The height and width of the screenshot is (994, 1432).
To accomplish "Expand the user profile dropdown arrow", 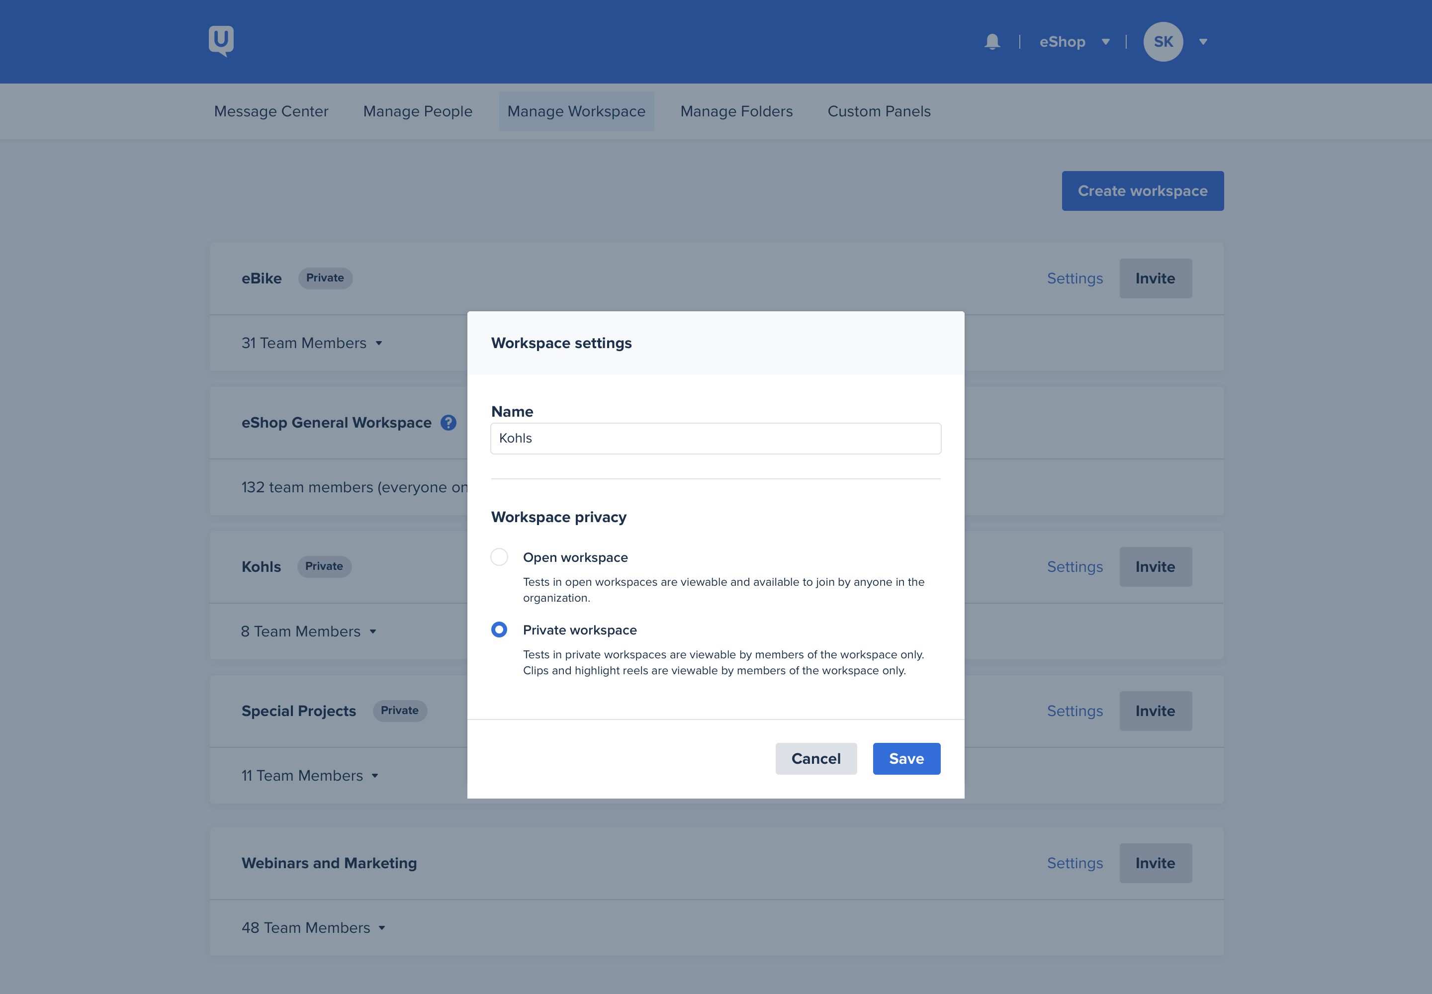I will click(1203, 42).
